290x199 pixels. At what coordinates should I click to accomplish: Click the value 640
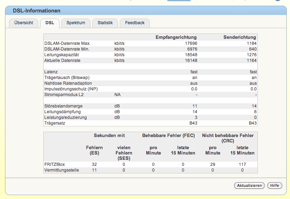253,49
